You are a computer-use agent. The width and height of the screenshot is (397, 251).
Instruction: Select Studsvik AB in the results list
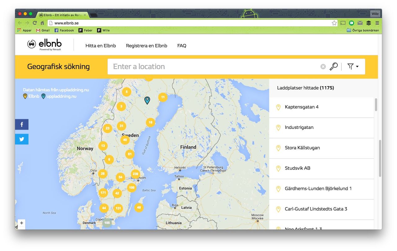point(297,168)
